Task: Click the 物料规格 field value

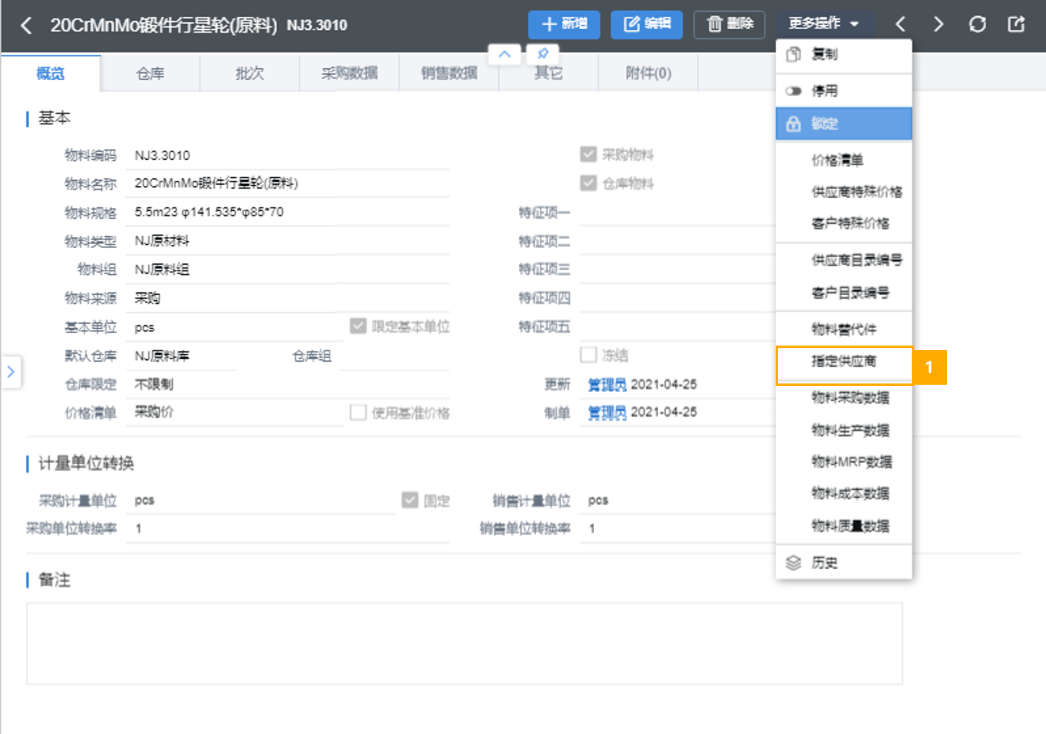Action: 287,212
